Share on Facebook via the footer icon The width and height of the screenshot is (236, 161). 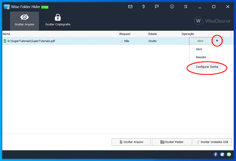tap(216, 154)
